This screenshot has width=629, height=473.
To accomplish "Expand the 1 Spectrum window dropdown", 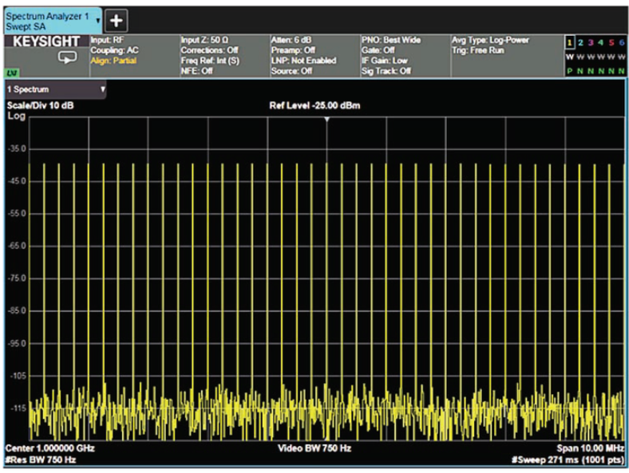I will click(x=103, y=90).
